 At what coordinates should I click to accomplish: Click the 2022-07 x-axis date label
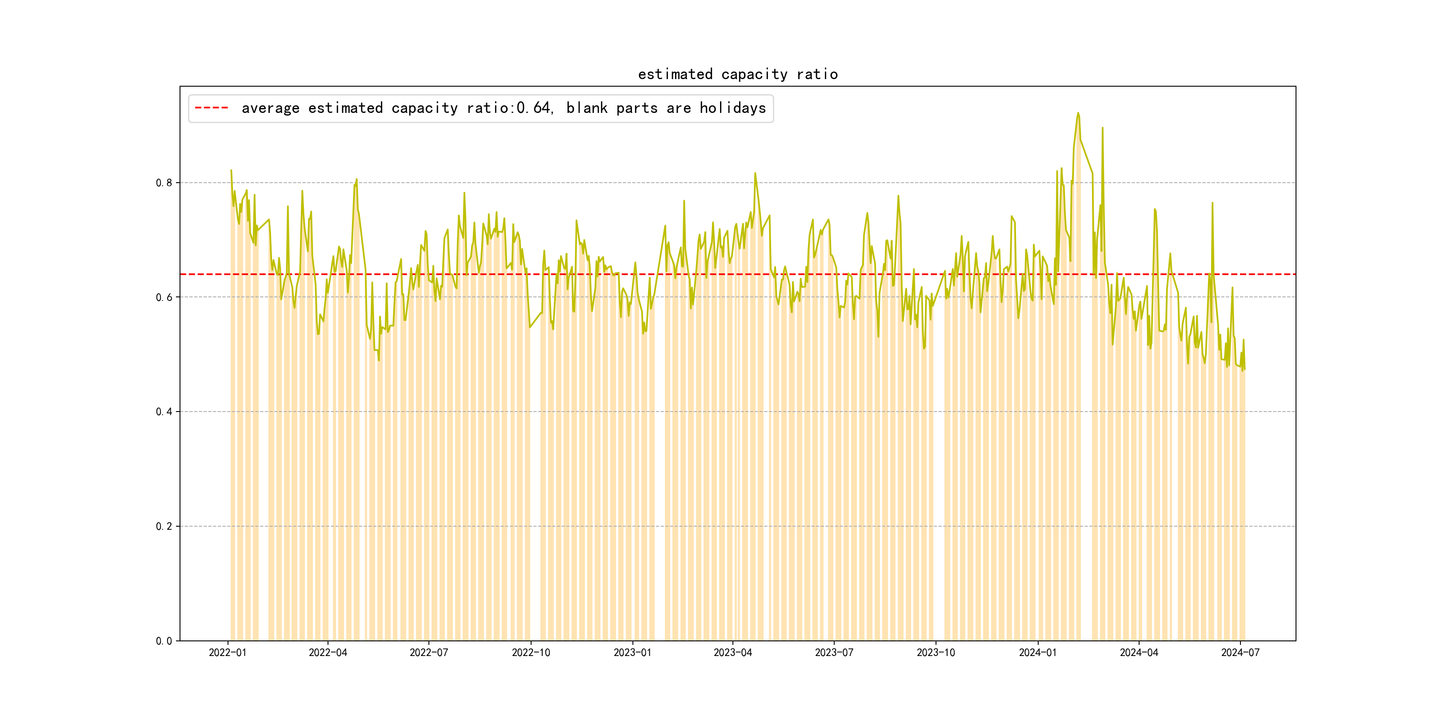pos(429,653)
